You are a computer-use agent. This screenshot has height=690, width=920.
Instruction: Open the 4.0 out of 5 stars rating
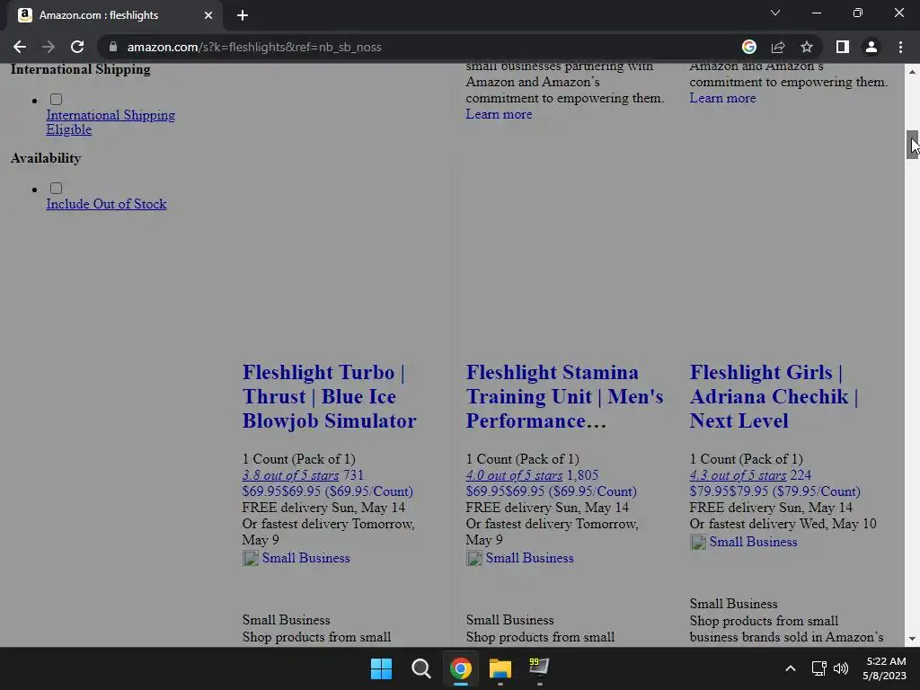click(x=514, y=475)
